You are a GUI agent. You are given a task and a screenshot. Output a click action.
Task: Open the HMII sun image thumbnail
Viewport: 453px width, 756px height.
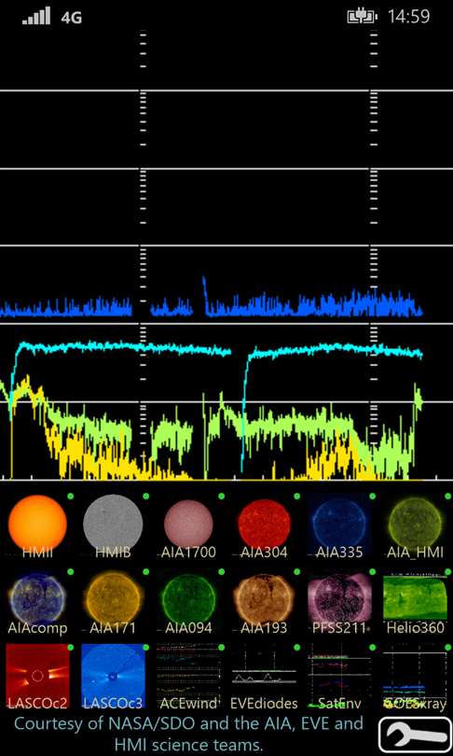(37, 525)
